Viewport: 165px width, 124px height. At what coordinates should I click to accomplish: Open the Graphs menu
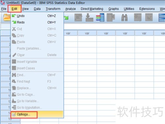(x=114, y=9)
